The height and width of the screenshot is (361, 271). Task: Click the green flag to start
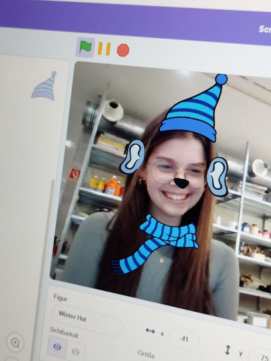85,47
